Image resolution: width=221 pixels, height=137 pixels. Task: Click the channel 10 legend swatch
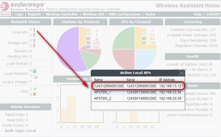pyautogui.click(x=144, y=34)
